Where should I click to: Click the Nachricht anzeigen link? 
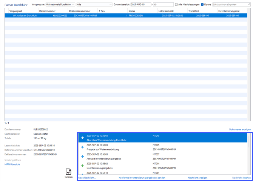point(197,178)
